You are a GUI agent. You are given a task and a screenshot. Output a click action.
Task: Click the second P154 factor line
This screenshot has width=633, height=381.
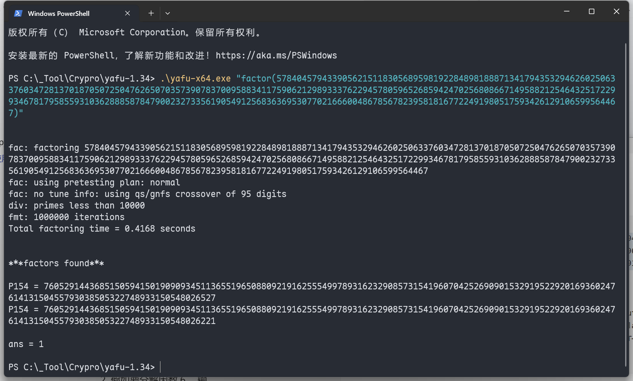[311, 310]
